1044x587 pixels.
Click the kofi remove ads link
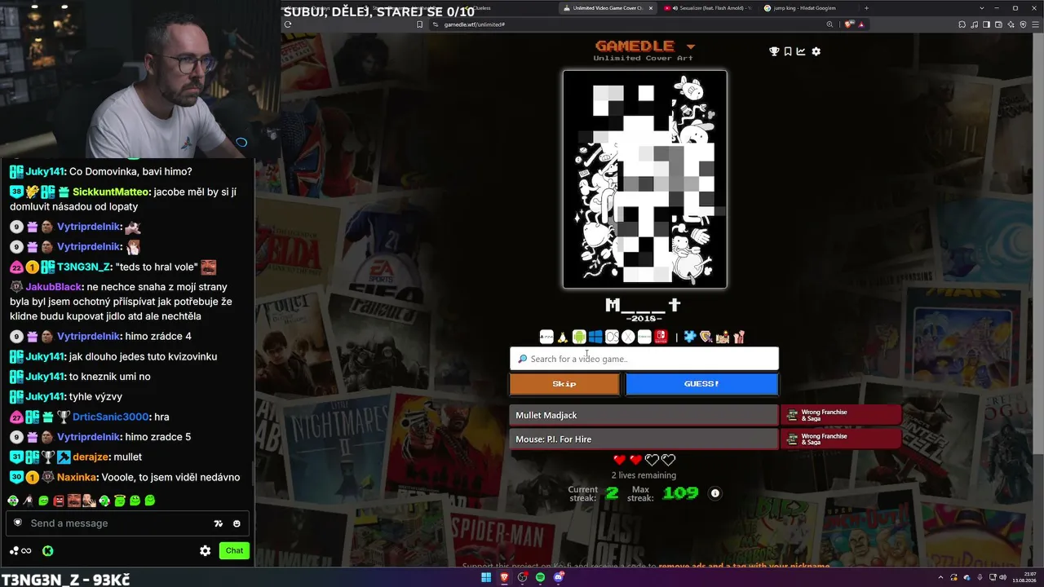pyautogui.click(x=744, y=566)
